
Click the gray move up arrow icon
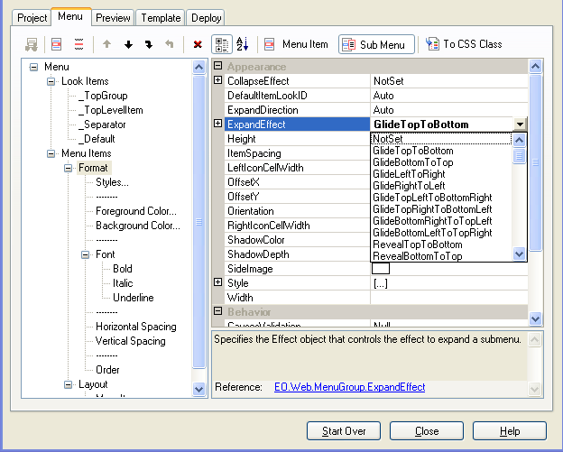click(x=106, y=44)
